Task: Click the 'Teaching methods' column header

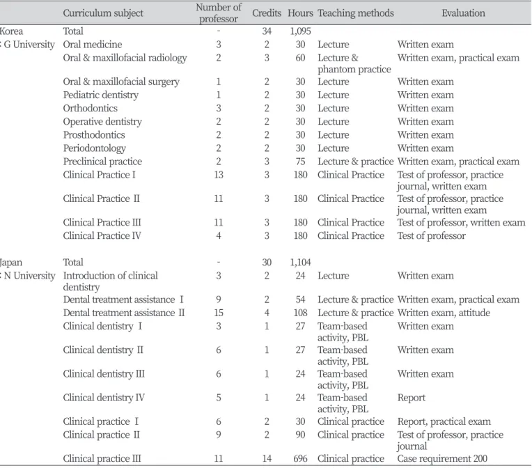Action: point(356,13)
